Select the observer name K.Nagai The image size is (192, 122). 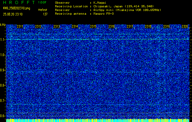coord(100,2)
